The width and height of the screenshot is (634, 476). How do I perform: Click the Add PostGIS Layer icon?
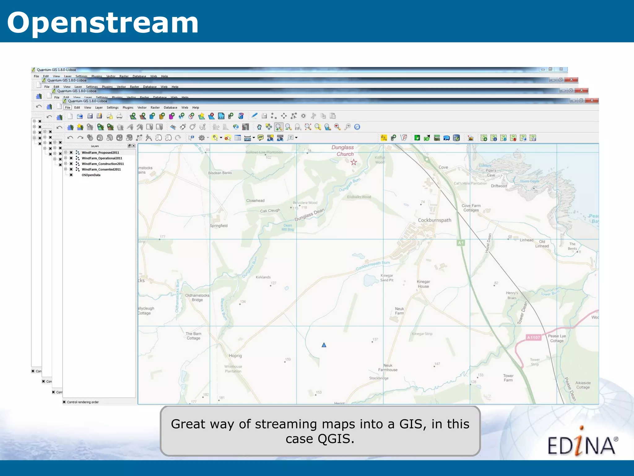(x=152, y=116)
